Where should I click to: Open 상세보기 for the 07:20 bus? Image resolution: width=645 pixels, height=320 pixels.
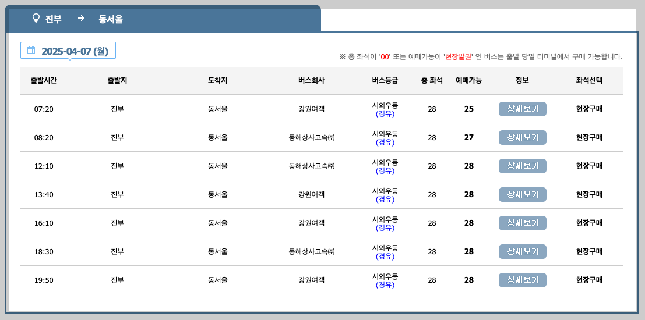523,109
